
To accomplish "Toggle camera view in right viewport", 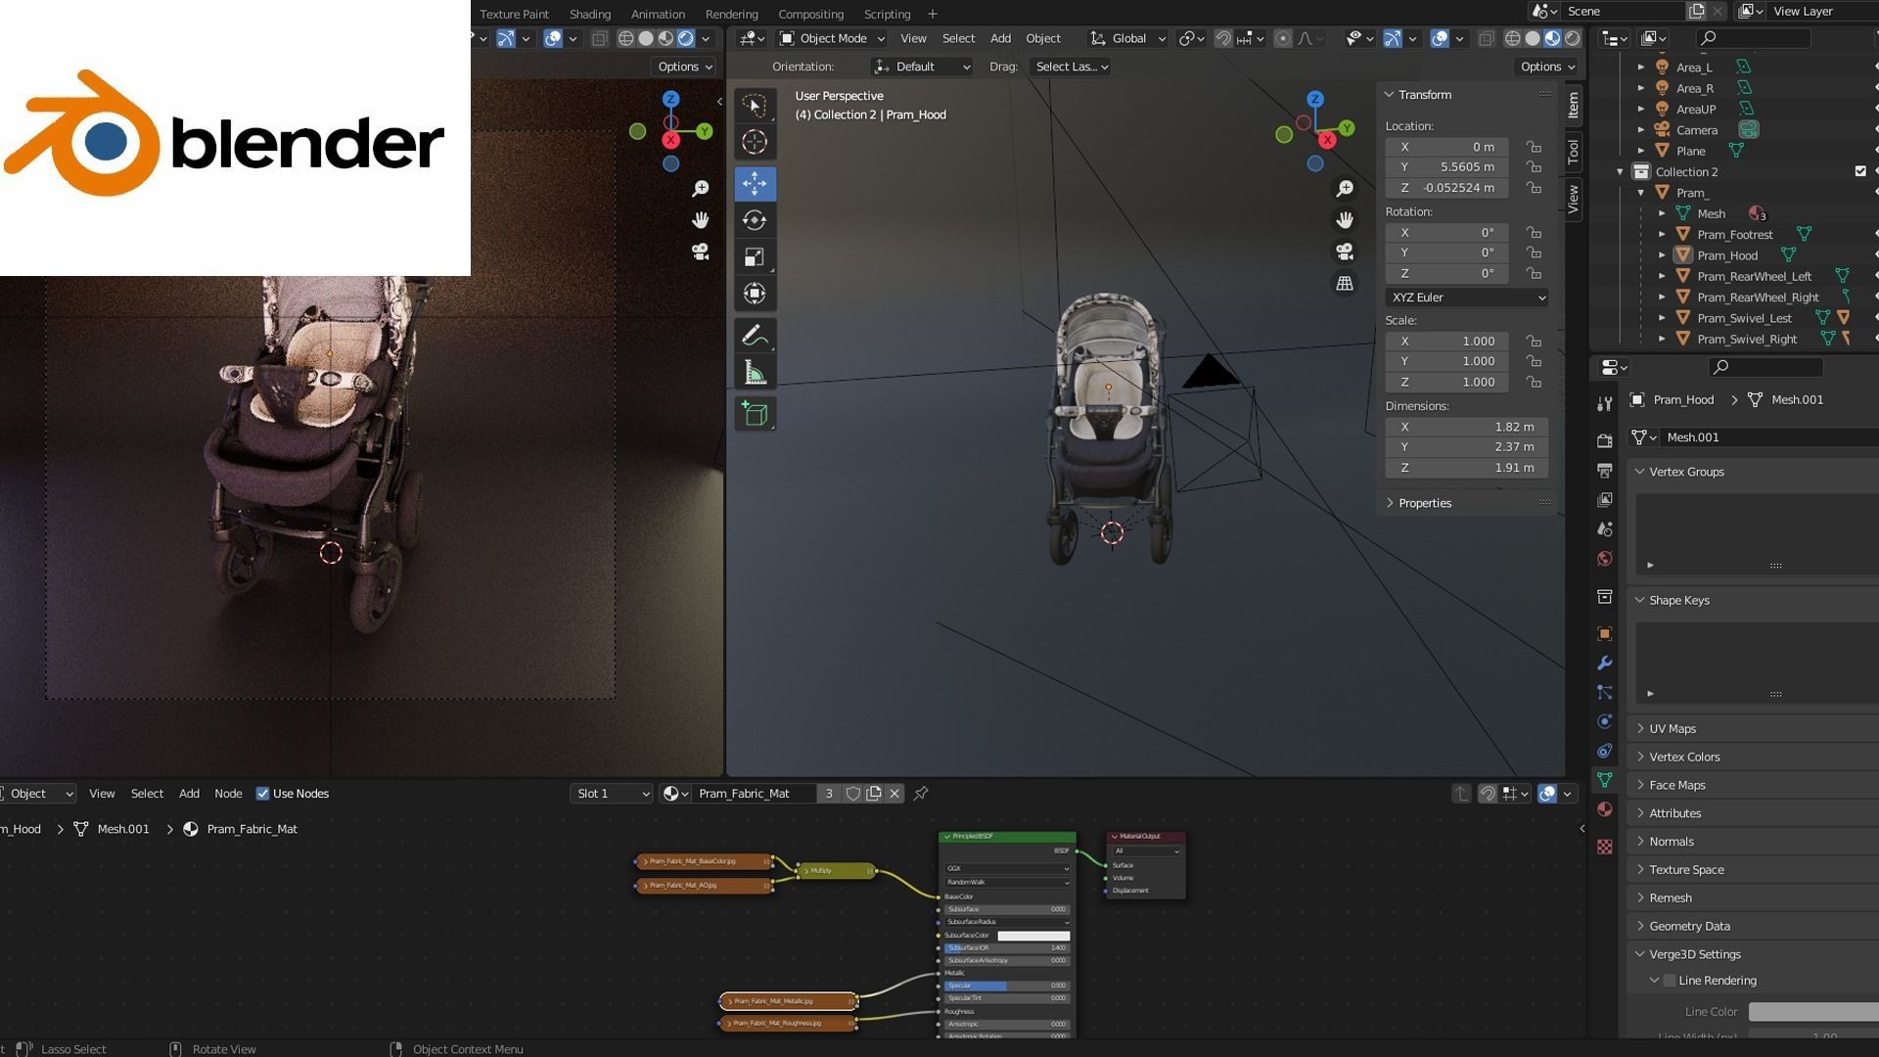I will click(x=1345, y=252).
